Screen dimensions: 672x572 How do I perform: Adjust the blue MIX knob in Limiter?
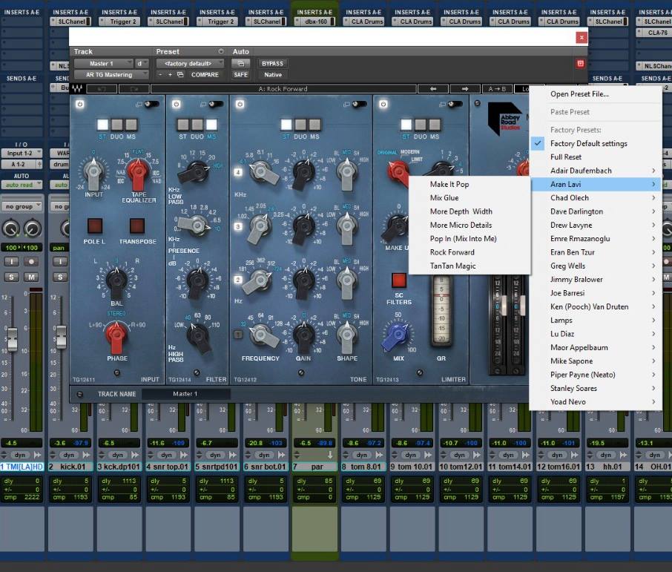tap(397, 336)
